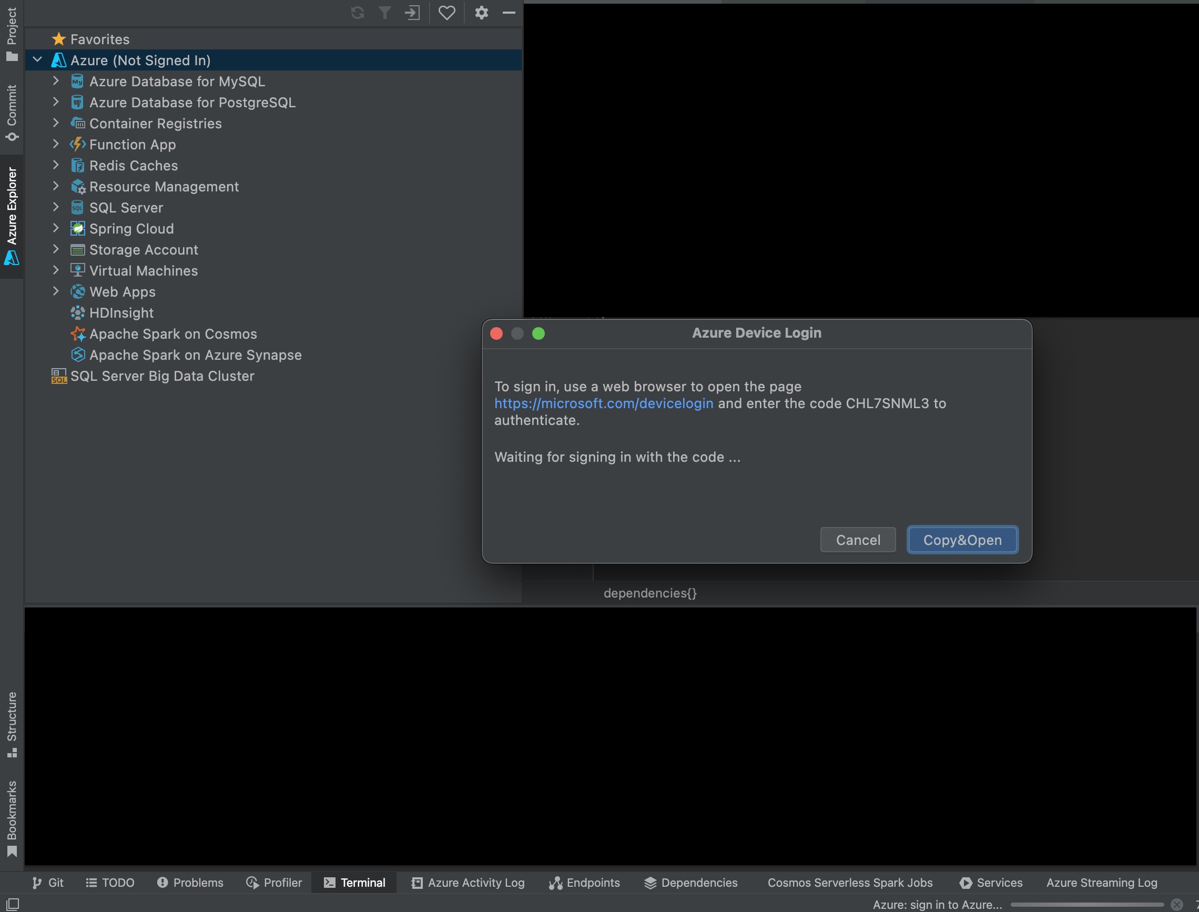The height and width of the screenshot is (912, 1199).
Task: Open the microsoft.com/devicelogin link
Action: point(603,403)
